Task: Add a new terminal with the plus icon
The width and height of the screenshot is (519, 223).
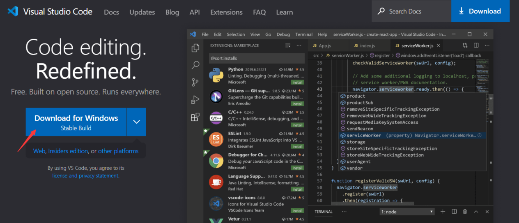Action: click(443, 212)
